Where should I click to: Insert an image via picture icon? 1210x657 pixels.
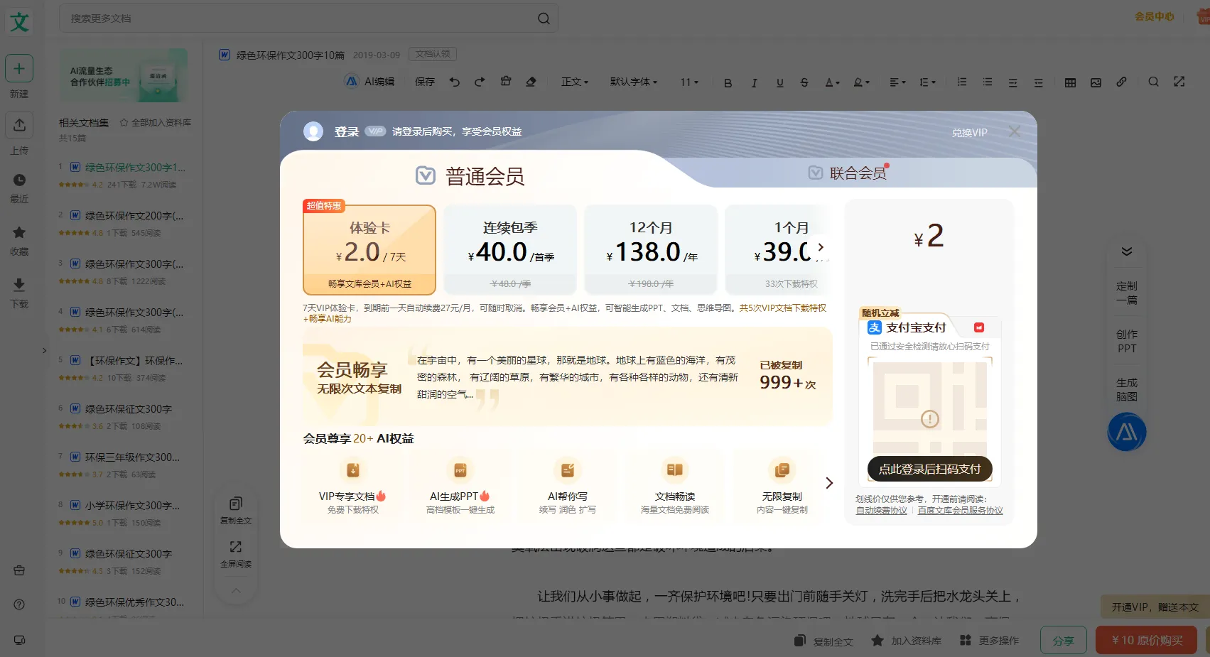pyautogui.click(x=1096, y=83)
